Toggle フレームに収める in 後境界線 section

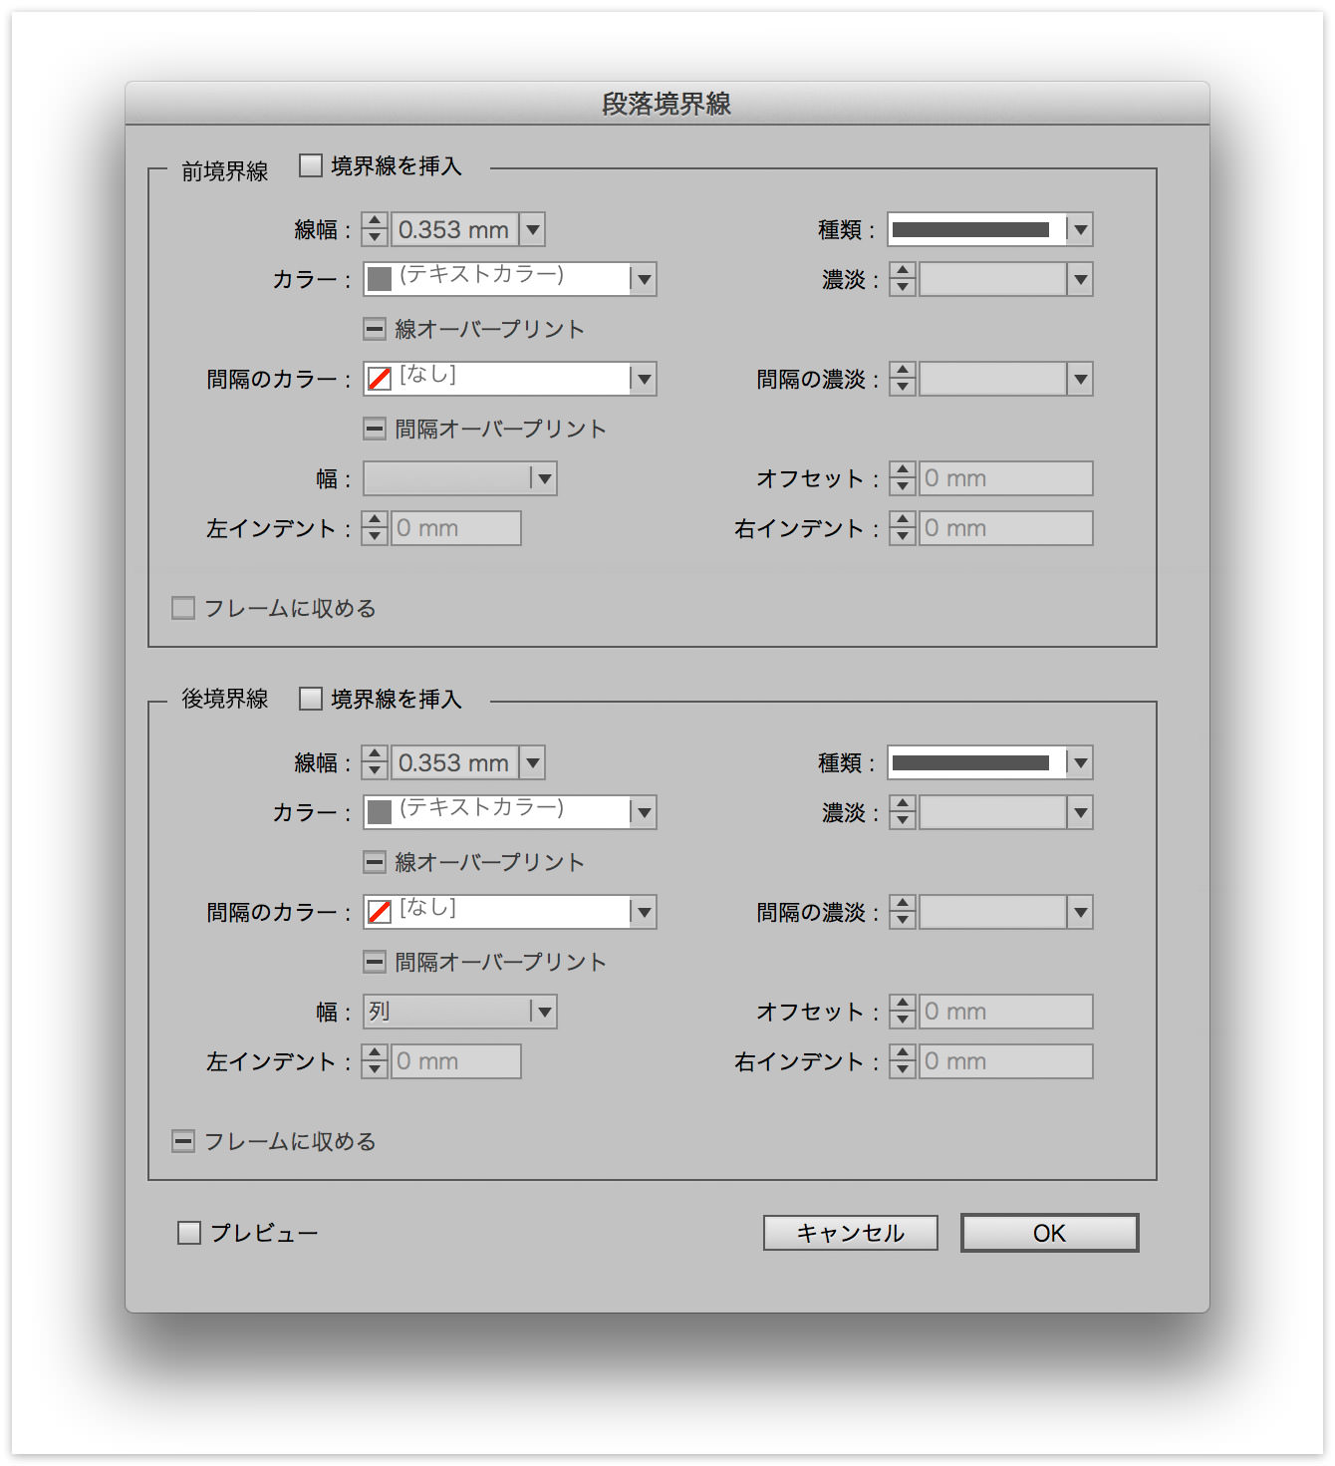183,1141
